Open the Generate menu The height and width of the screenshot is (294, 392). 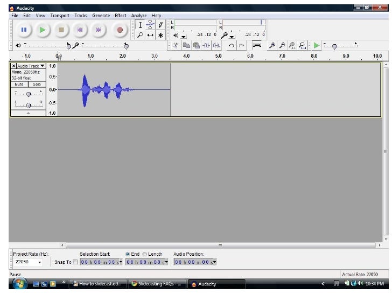coord(101,16)
